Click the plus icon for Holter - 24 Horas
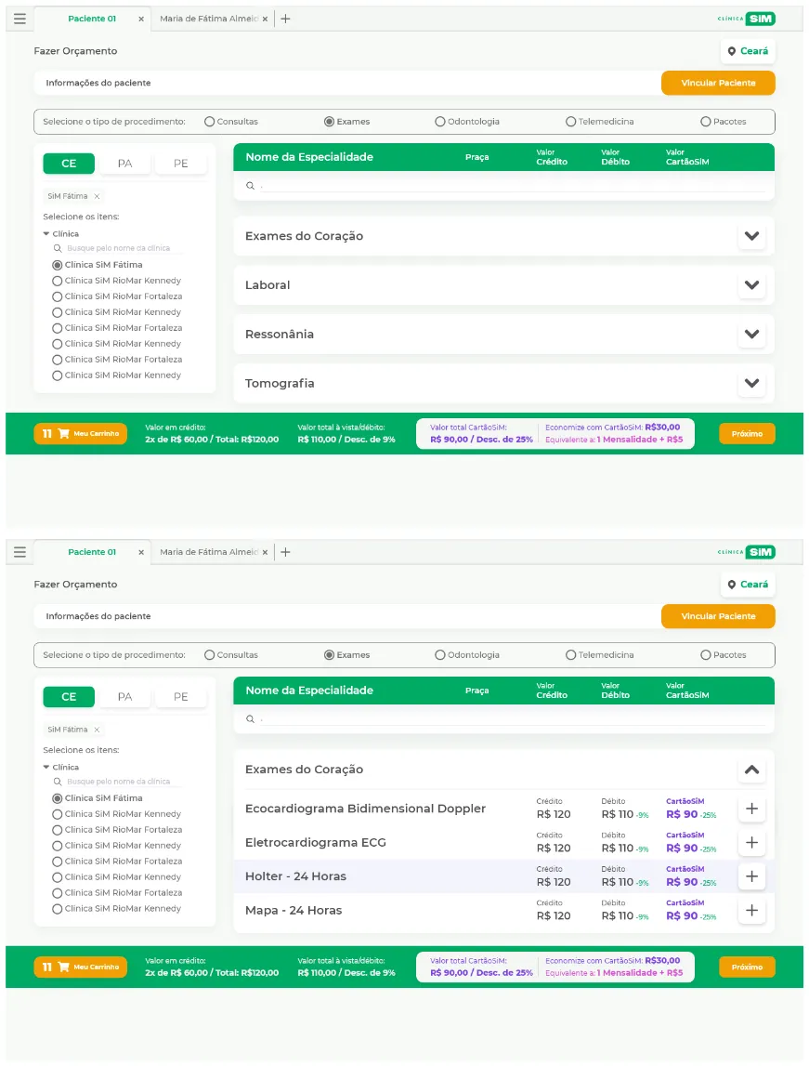Screen dimensions: 809x1066 pyautogui.click(x=751, y=876)
